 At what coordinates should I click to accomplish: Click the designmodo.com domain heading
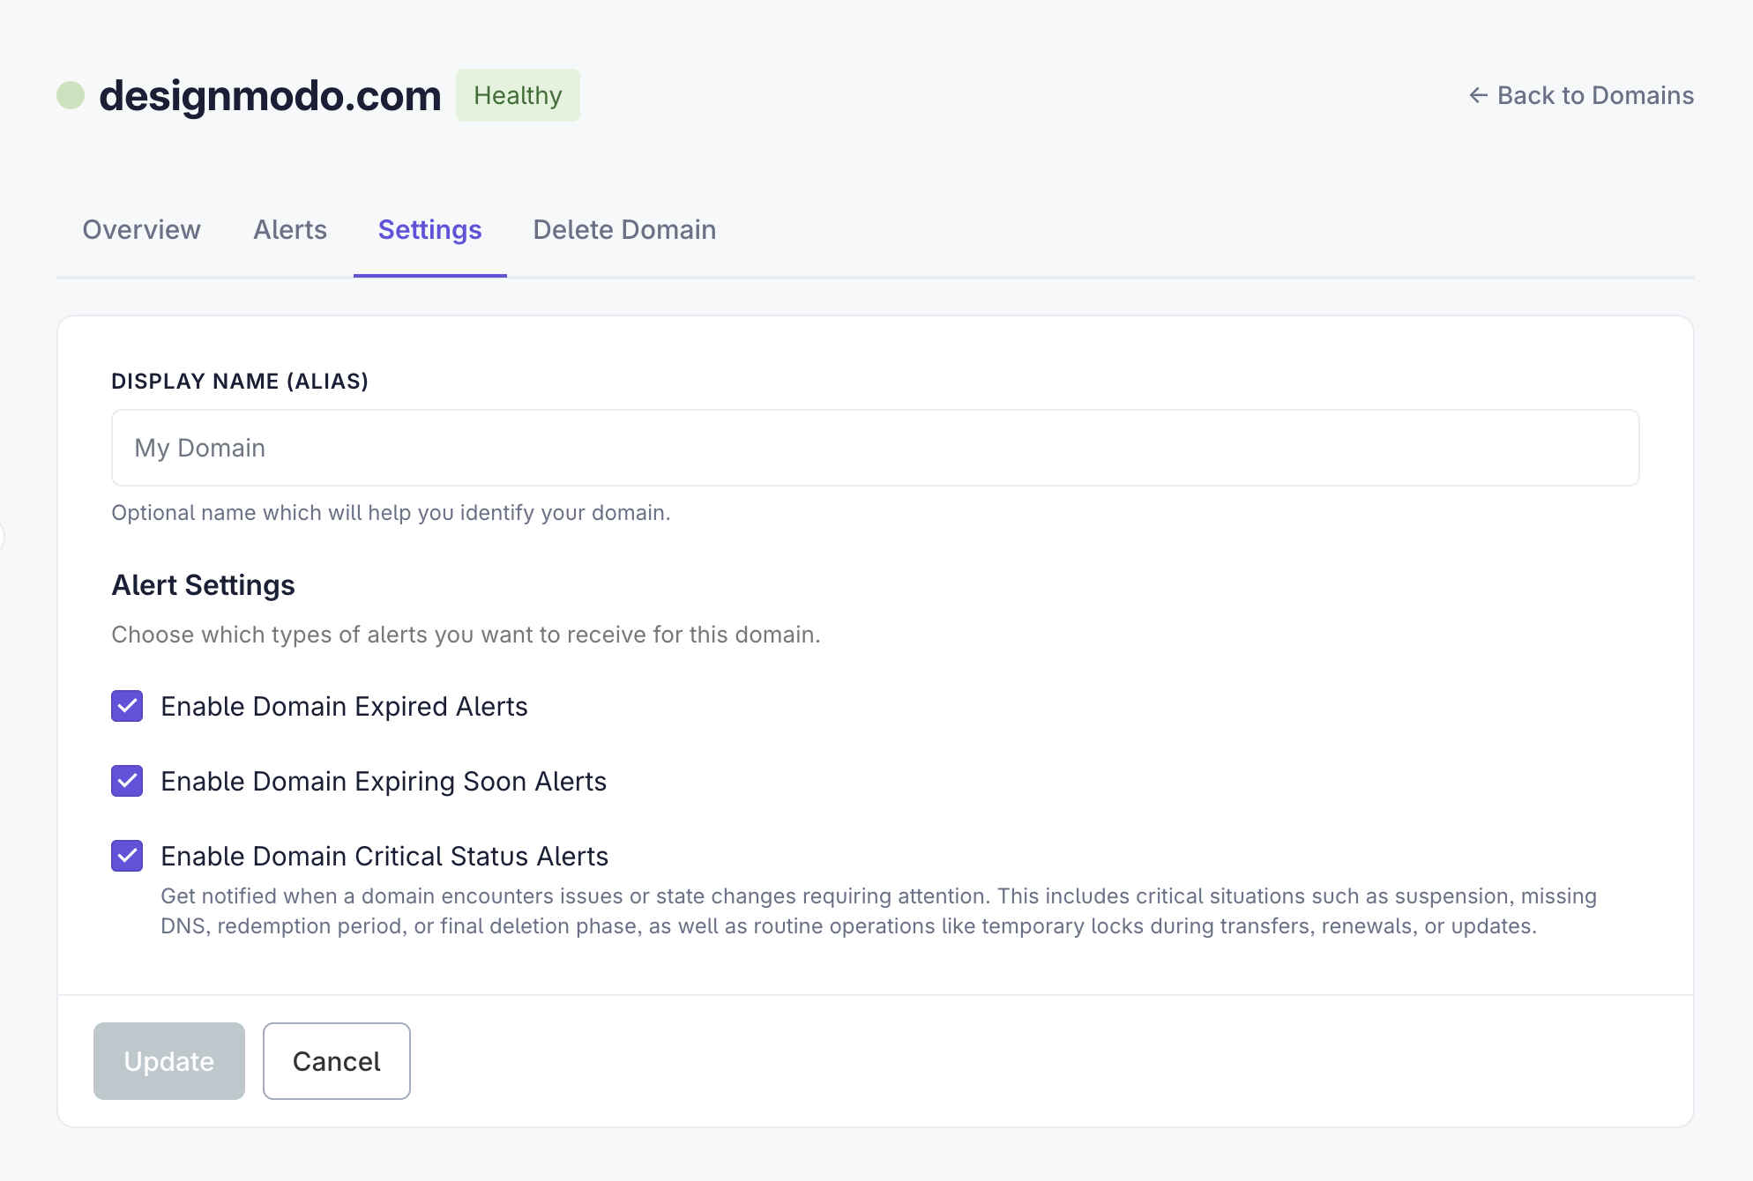[x=270, y=95]
